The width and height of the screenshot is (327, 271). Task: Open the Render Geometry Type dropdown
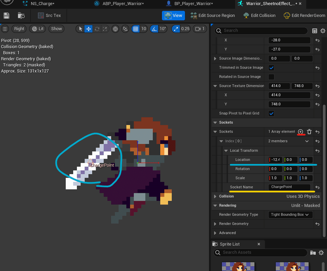point(290,214)
